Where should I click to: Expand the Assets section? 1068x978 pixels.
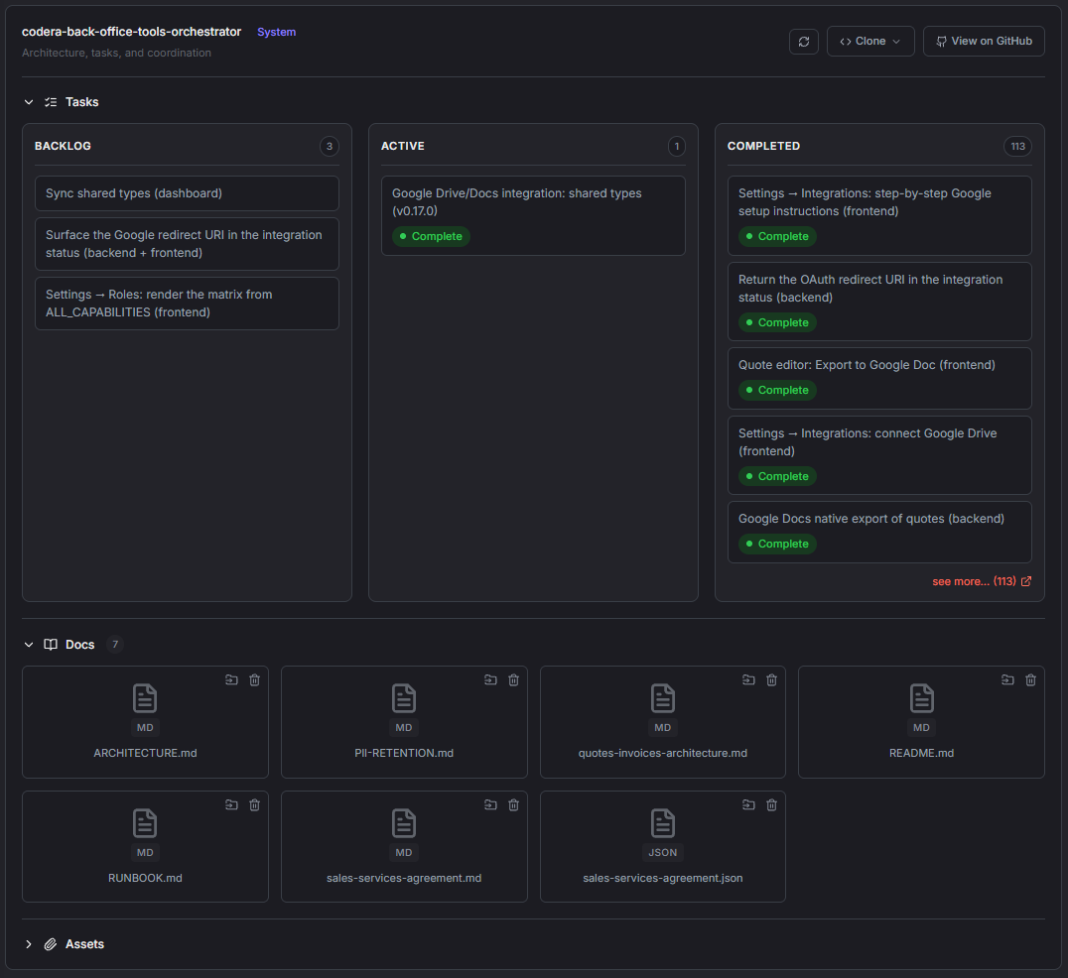[x=29, y=944]
